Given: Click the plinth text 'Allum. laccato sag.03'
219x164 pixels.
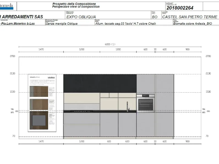Looking at the screenshot, I should [110, 24].
